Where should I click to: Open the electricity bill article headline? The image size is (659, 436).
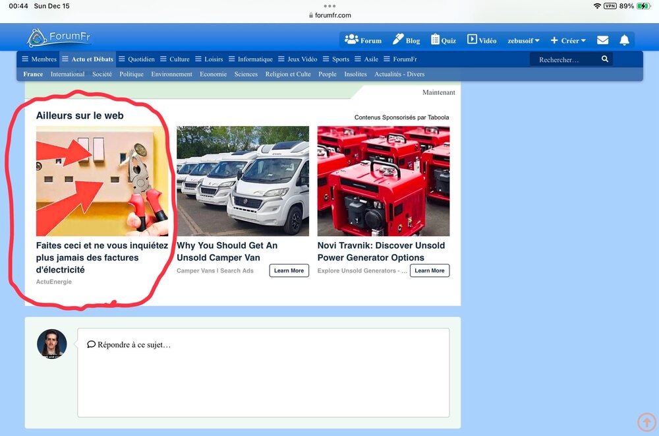tap(101, 257)
